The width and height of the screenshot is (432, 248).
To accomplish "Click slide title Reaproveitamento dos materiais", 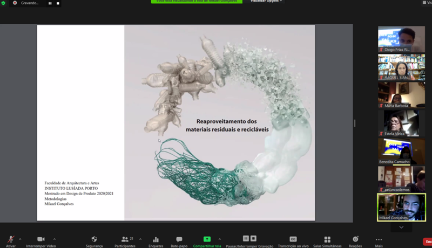I will [227, 126].
